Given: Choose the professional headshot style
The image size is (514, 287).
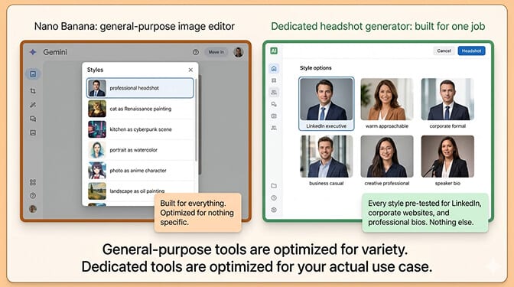Looking at the screenshot, I should point(140,88).
